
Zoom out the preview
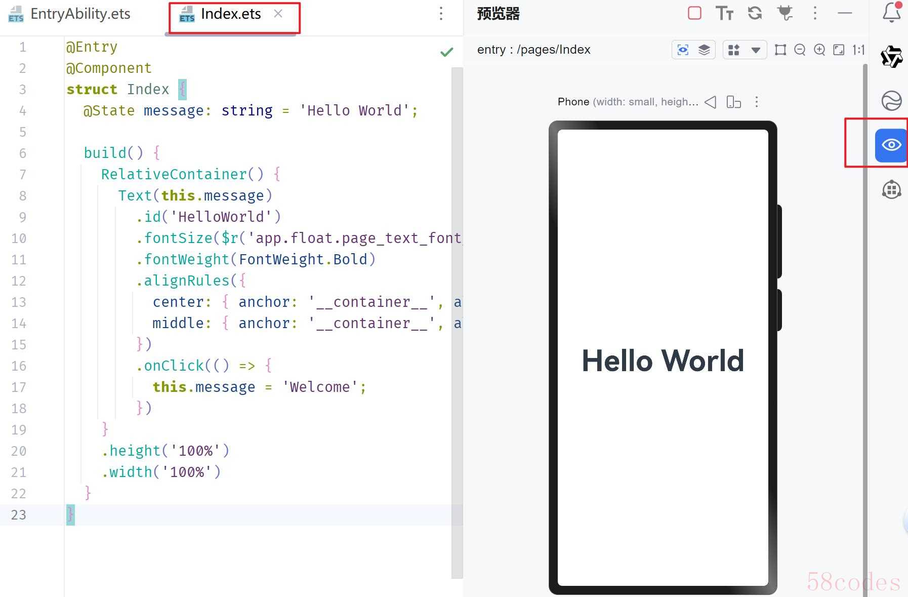point(800,50)
